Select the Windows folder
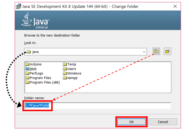 pos(72,73)
